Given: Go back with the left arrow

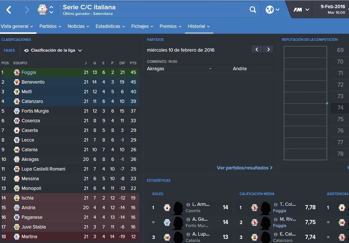Looking at the screenshot, I should (9, 10).
